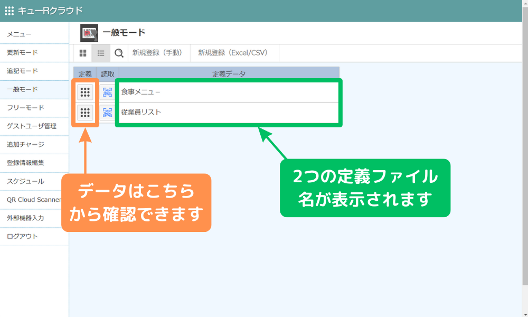
Task: Click the scrollbar down arrow
Action: 525,314
